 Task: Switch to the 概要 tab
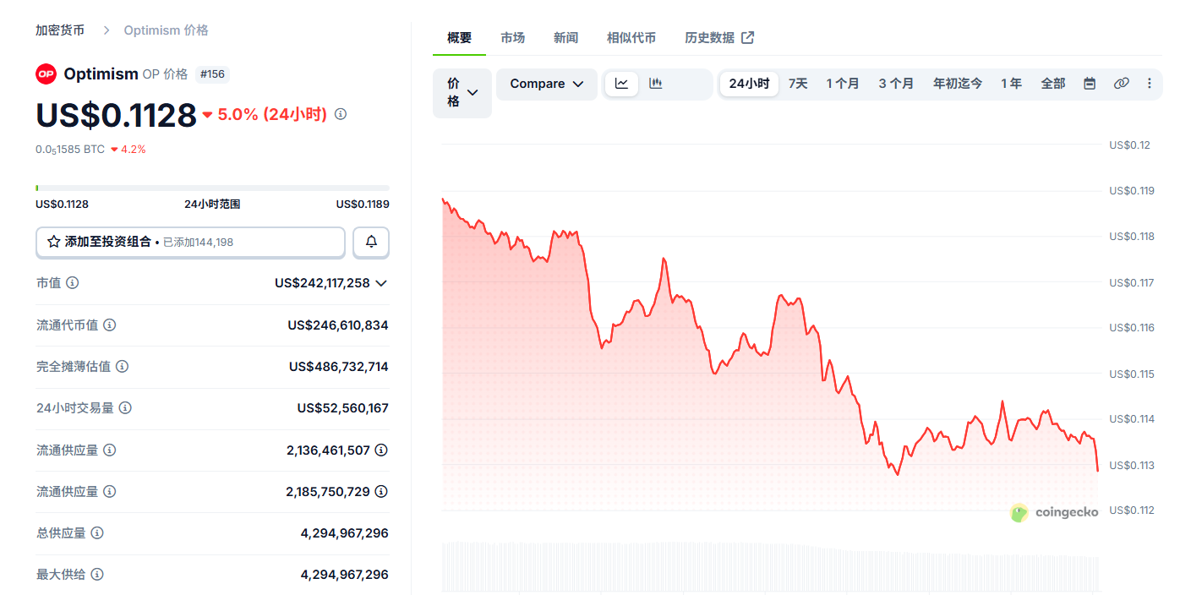[x=460, y=38]
